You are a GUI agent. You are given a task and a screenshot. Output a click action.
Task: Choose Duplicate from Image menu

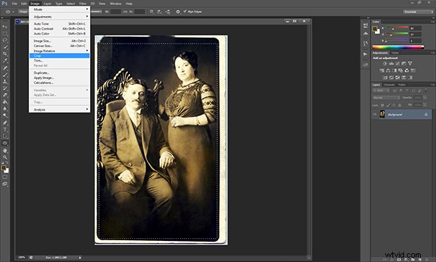pos(60,73)
